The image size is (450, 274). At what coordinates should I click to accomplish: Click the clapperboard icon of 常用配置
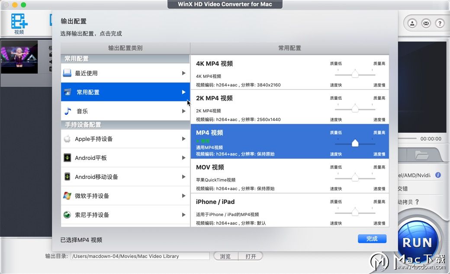[x=67, y=92]
